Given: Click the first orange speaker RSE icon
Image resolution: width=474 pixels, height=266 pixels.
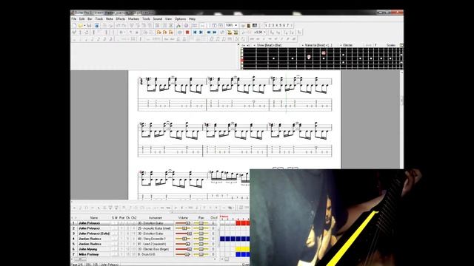Looking at the screenshot, I should pyautogui.click(x=159, y=33).
